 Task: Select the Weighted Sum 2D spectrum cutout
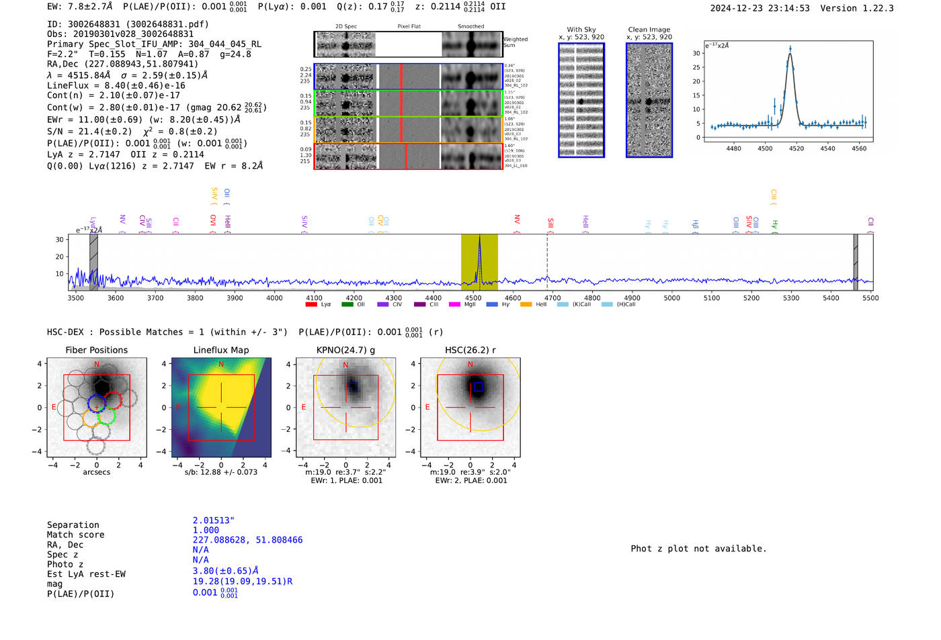tap(408, 44)
